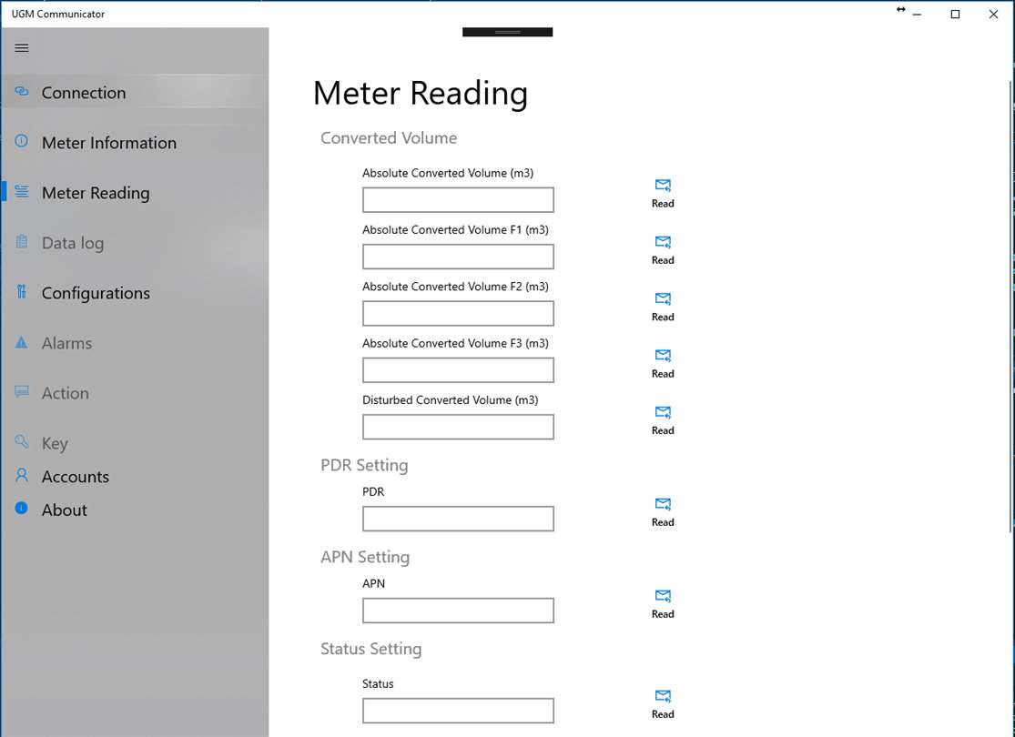Click the double-arrow icon in title bar
Image resolution: width=1015 pixels, height=737 pixels.
900,10
